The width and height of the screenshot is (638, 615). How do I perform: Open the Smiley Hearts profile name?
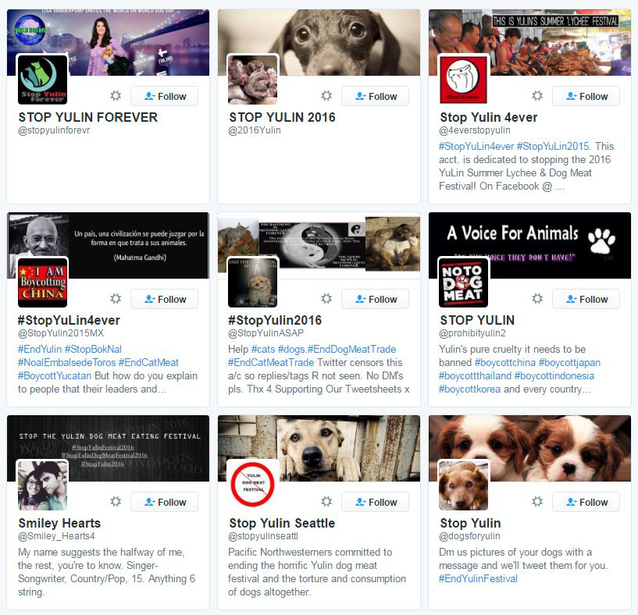click(59, 523)
